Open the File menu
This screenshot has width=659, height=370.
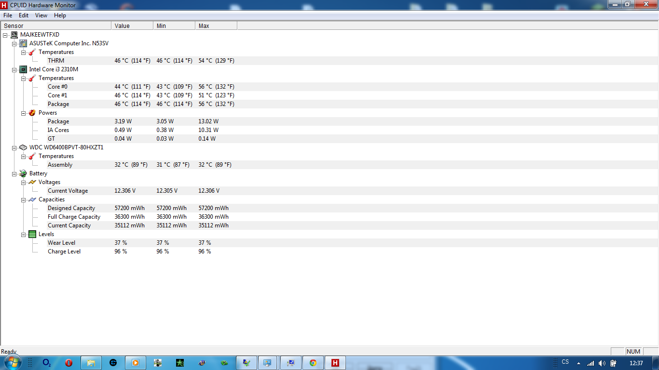click(8, 15)
